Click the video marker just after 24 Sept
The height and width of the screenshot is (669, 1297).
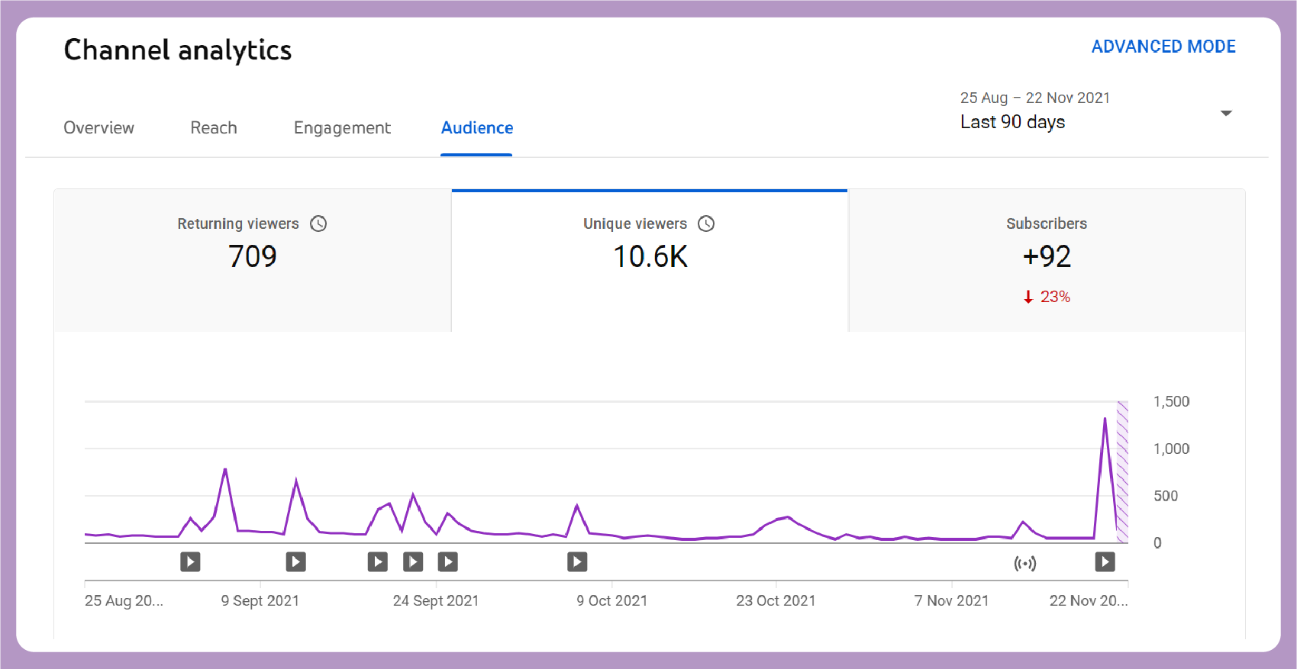point(447,562)
